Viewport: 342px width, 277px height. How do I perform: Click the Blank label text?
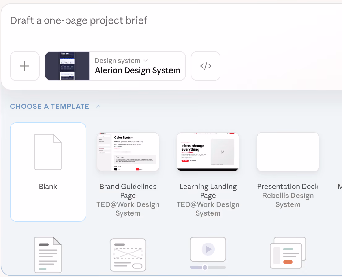[x=48, y=187]
